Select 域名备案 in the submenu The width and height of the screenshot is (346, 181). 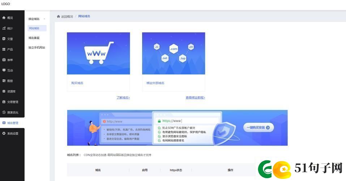click(34, 38)
